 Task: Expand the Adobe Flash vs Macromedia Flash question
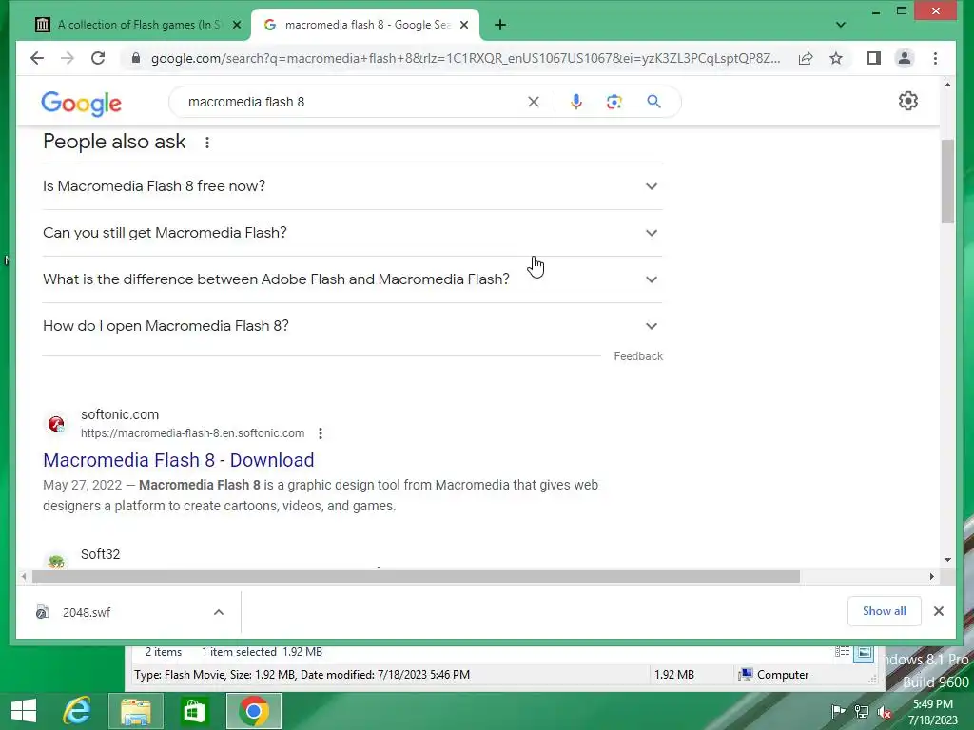click(352, 279)
